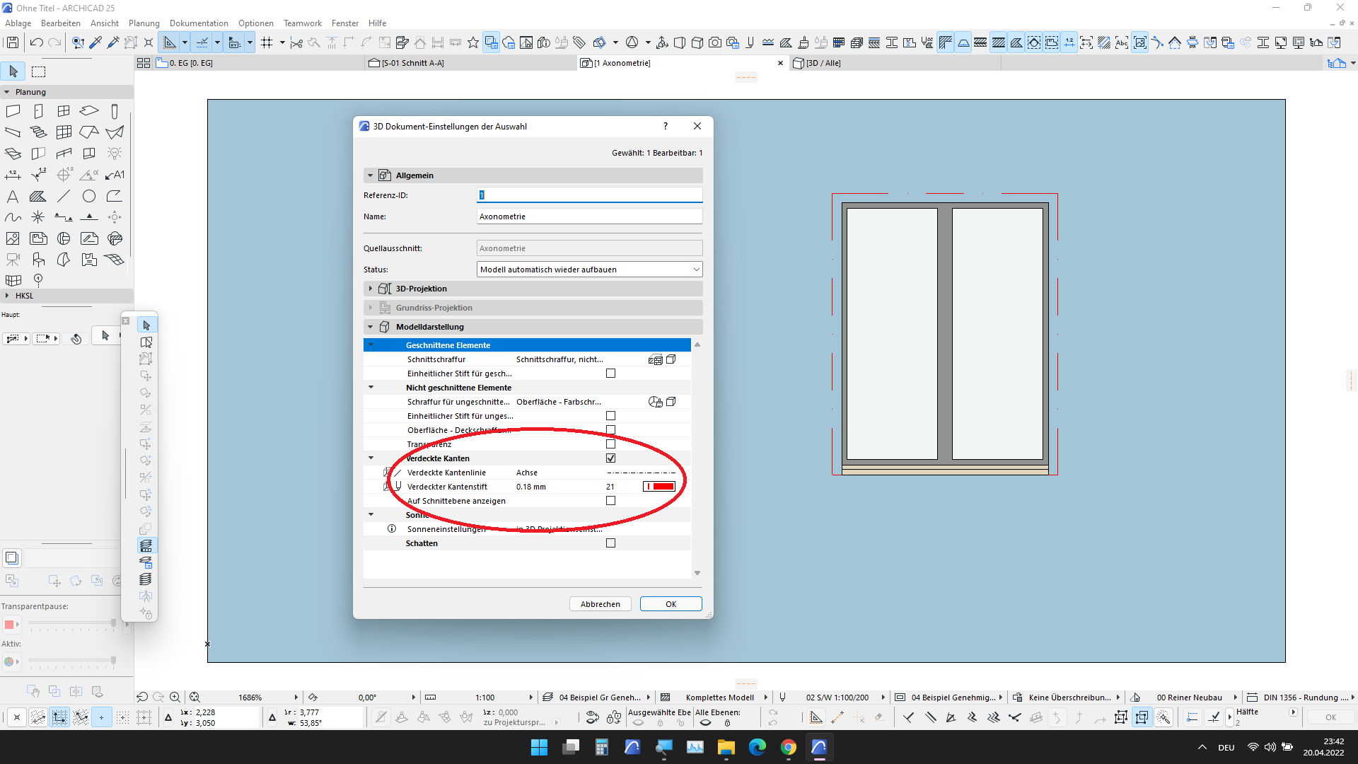Open the Status dropdown
Screen dimensions: 1358x764
point(589,270)
